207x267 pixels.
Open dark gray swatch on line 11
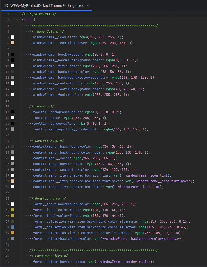pyautogui.click(x=13, y=72)
